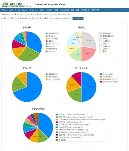Click the start date field 2017-02-13
This screenshot has height=151, width=129.
[54, 18]
